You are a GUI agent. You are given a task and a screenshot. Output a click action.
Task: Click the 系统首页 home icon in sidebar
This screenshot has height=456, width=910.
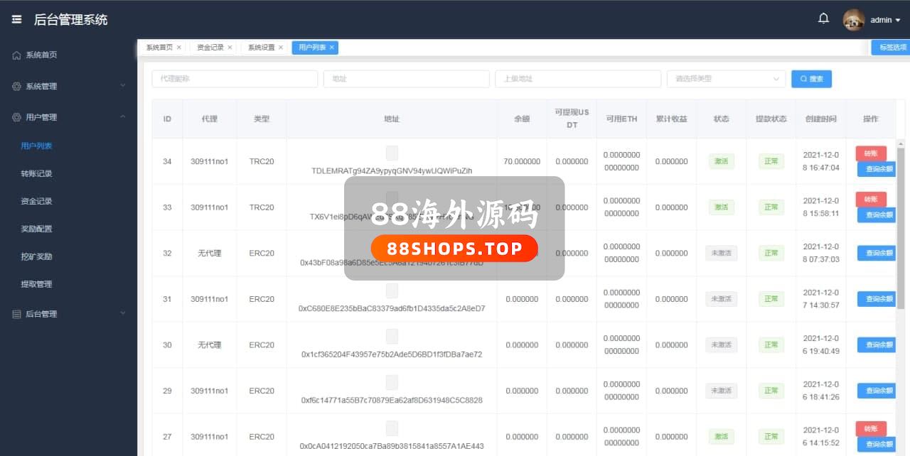pyautogui.click(x=16, y=55)
